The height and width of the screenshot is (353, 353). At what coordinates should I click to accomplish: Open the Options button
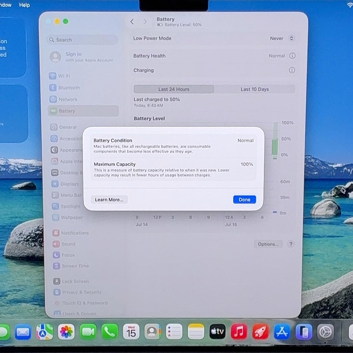pyautogui.click(x=268, y=244)
